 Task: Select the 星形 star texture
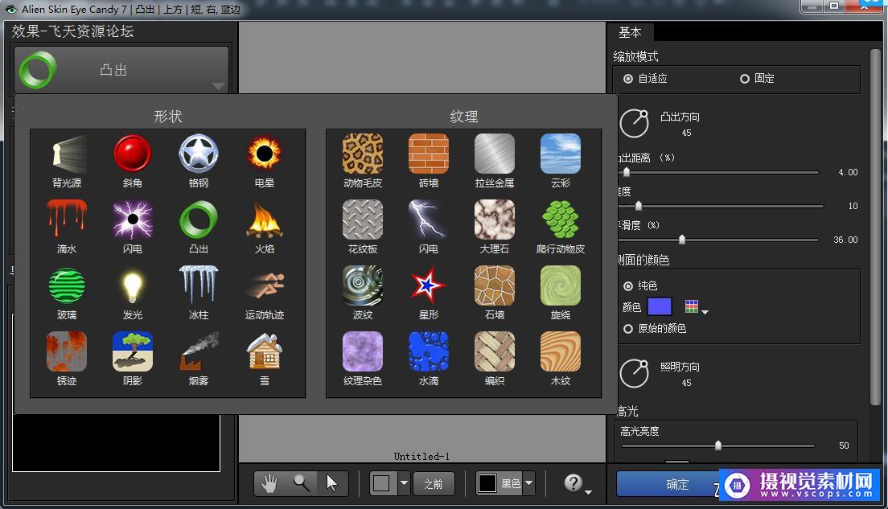click(x=429, y=293)
